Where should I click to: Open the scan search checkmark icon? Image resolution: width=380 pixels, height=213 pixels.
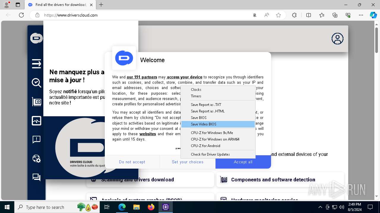(x=37, y=83)
